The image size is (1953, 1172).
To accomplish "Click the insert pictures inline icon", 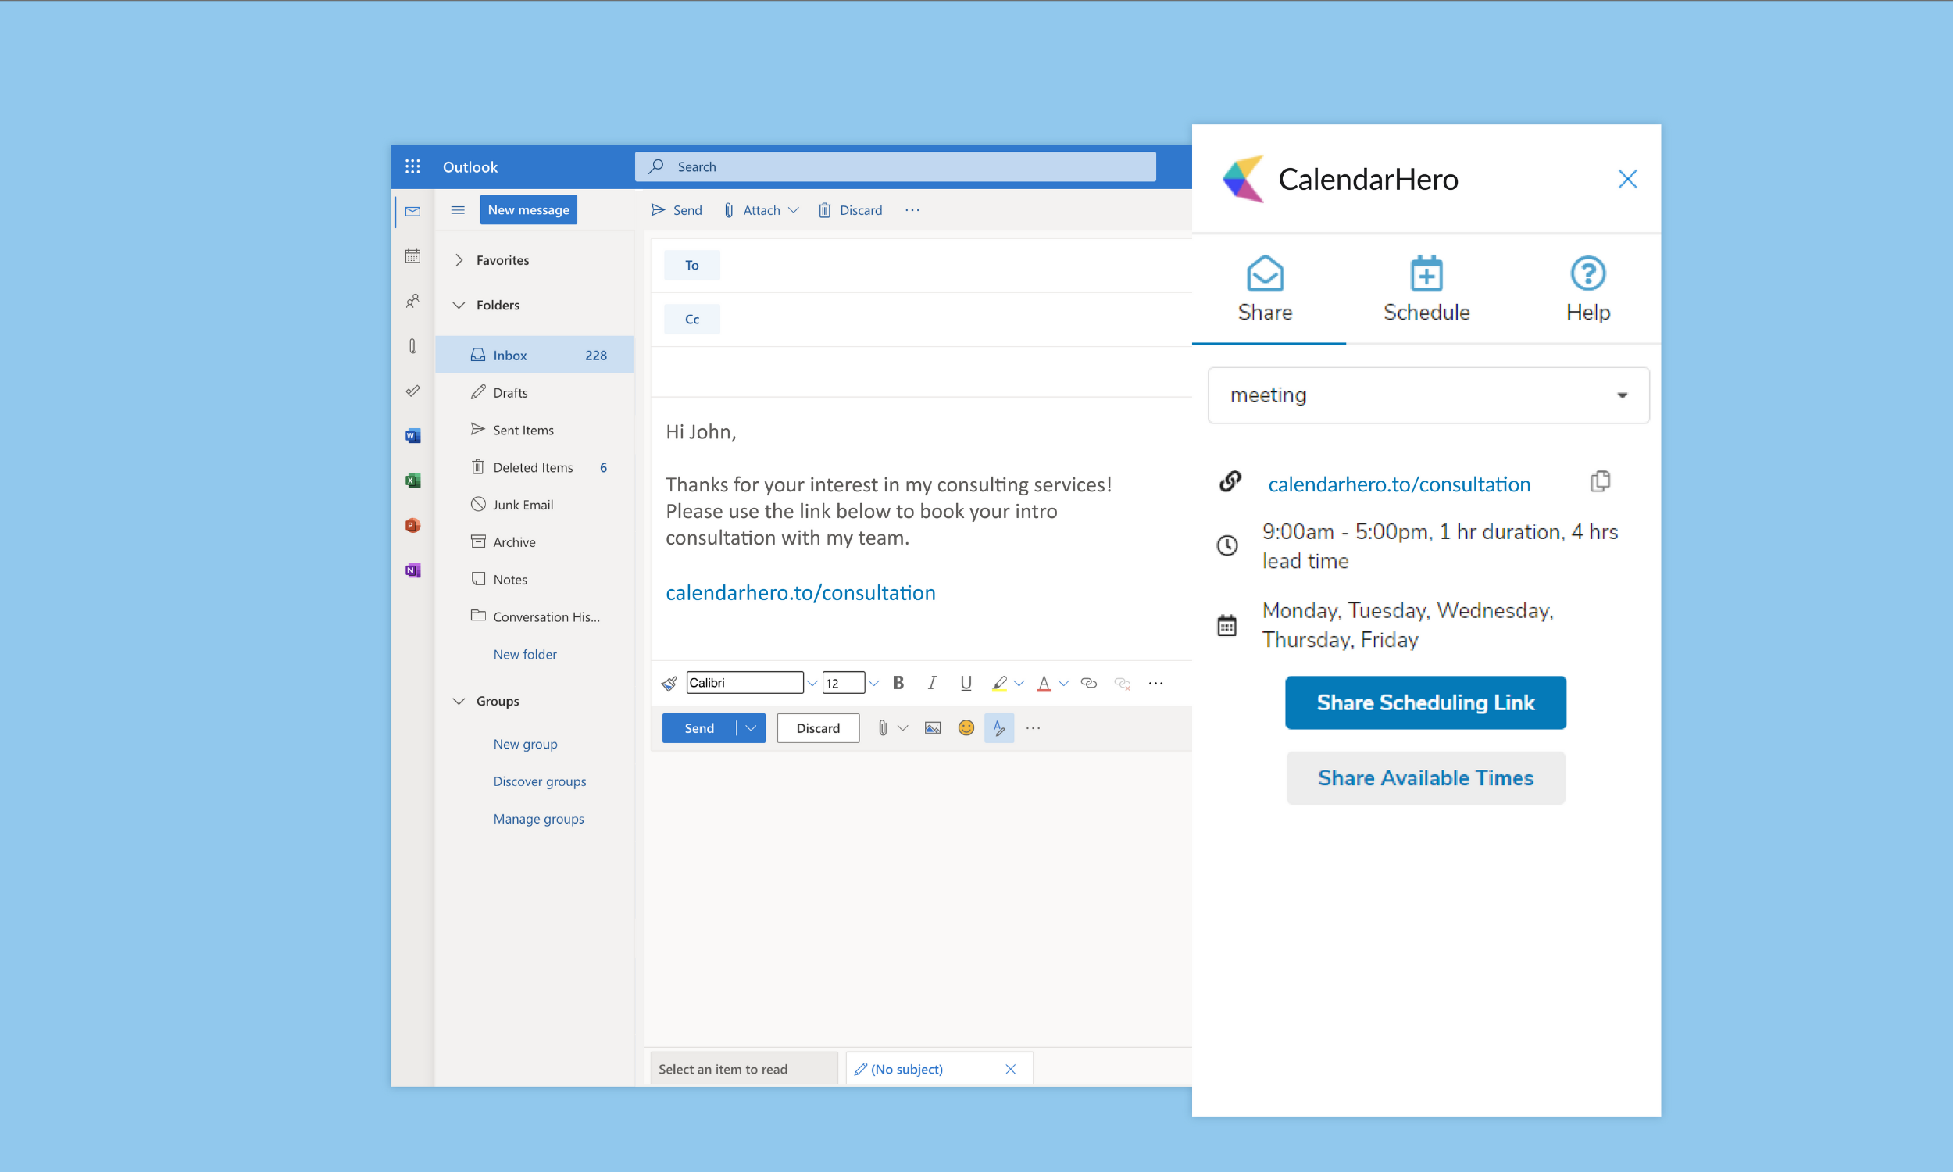I will 932,728.
